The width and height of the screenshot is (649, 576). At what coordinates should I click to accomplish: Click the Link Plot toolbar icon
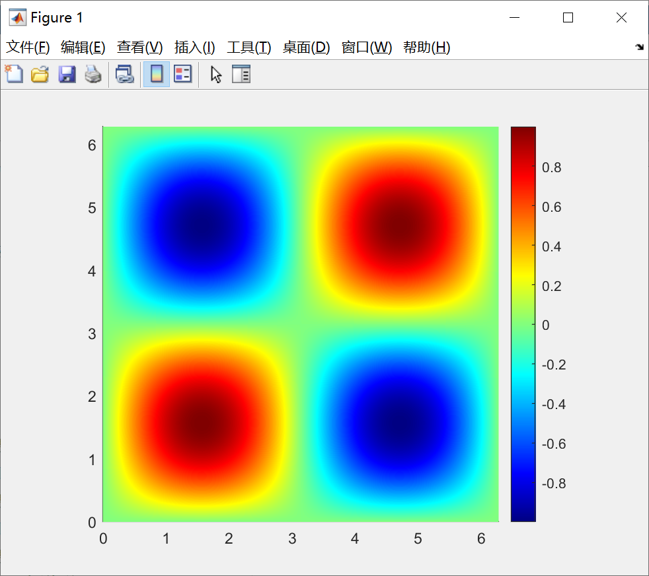pos(125,75)
